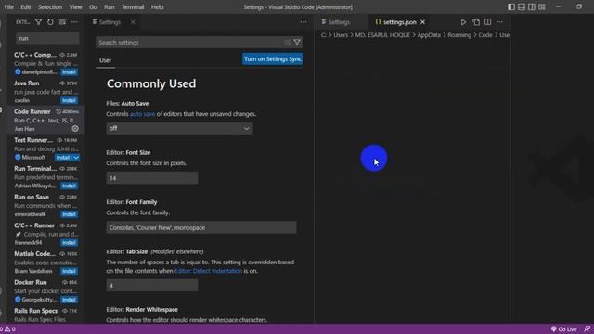The height and width of the screenshot is (334, 594).
Task: Filter extensions with the funnel icon
Action: (38, 22)
